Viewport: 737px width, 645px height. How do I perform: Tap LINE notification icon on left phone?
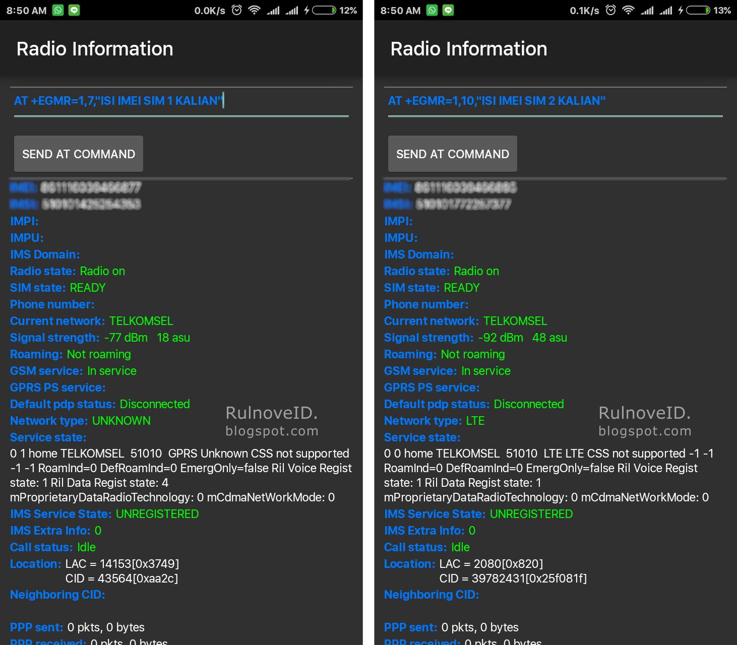(74, 10)
